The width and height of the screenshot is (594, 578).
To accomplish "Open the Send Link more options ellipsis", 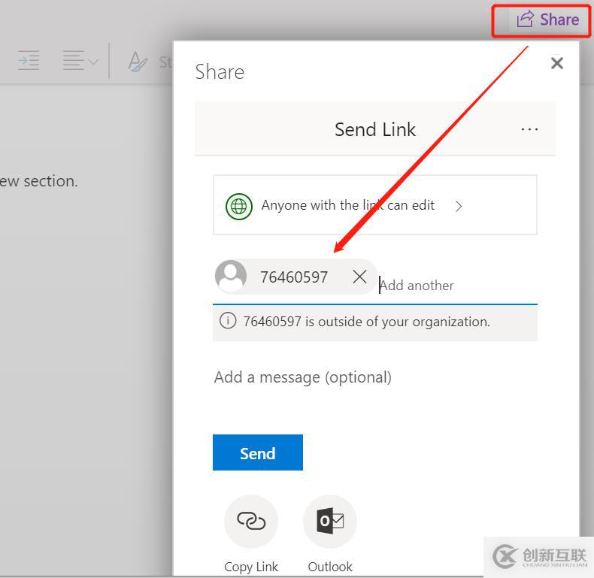I will point(529,129).
